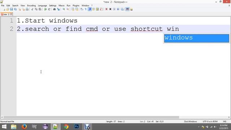Open the ? help menu
231x130 pixels.
pos(92,6)
